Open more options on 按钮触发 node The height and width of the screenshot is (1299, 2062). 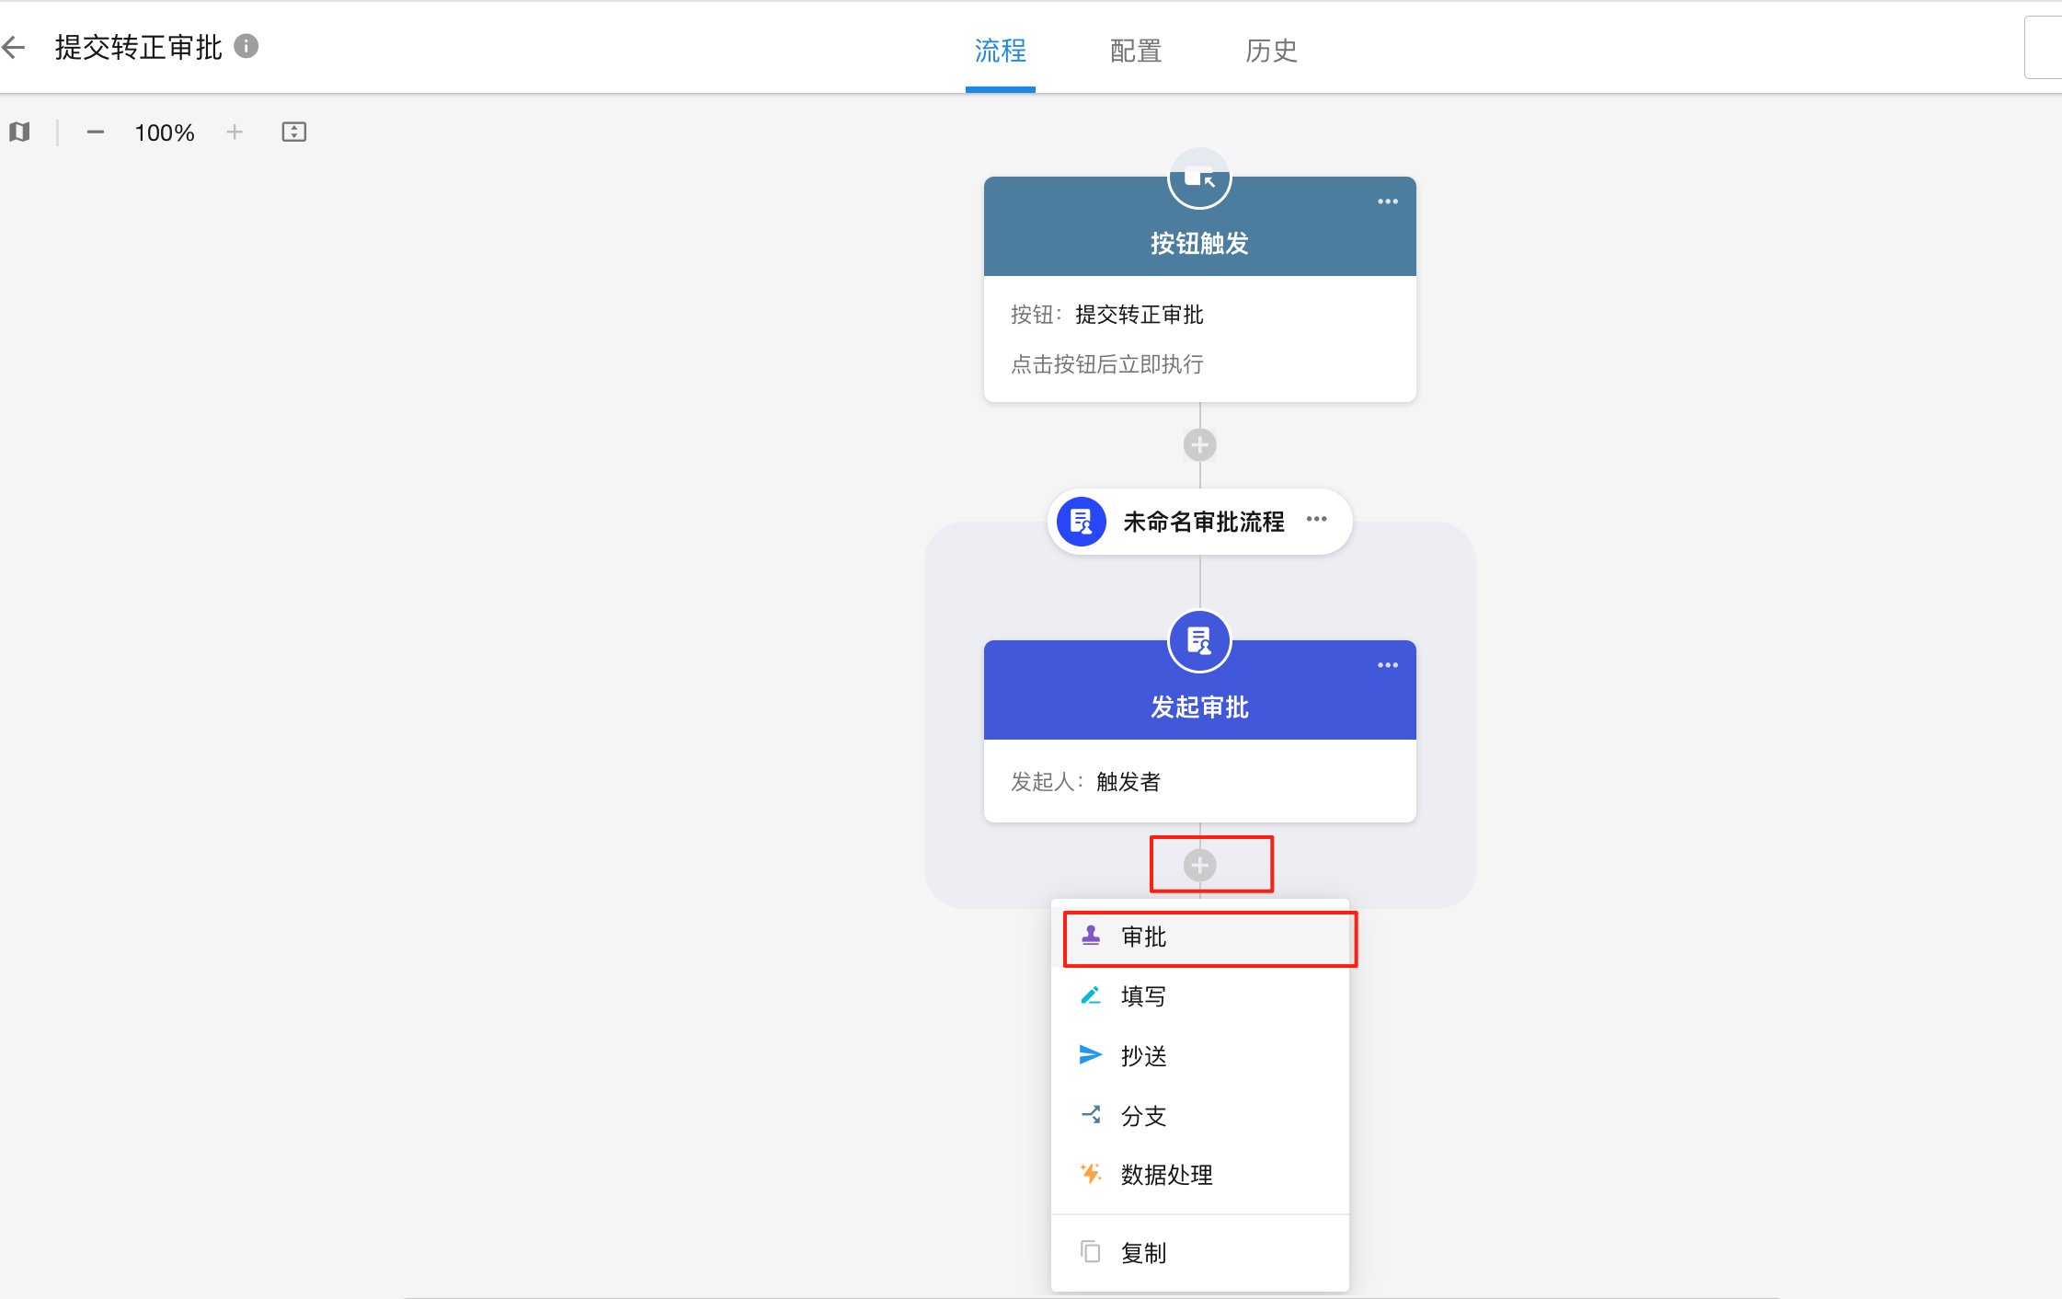(x=1387, y=201)
